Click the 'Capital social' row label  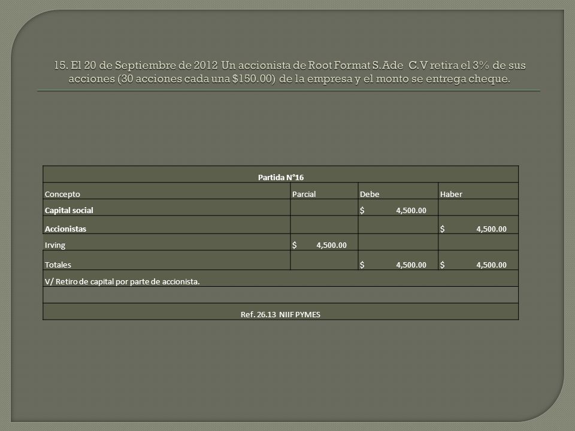(69, 210)
